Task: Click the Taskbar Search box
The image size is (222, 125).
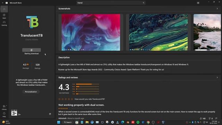Action: pos(68,122)
